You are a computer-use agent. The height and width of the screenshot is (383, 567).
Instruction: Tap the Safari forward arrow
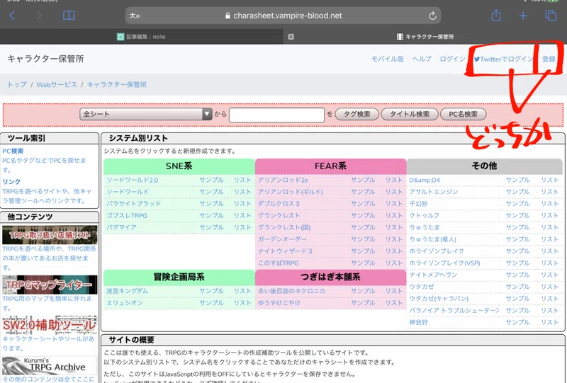40,16
